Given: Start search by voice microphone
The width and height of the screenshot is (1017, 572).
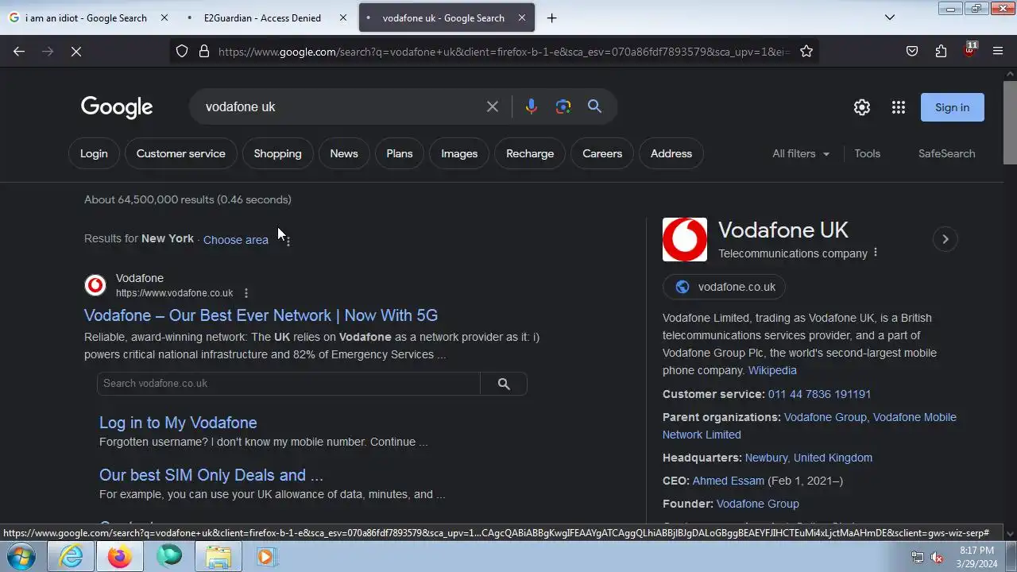Looking at the screenshot, I should (x=532, y=106).
